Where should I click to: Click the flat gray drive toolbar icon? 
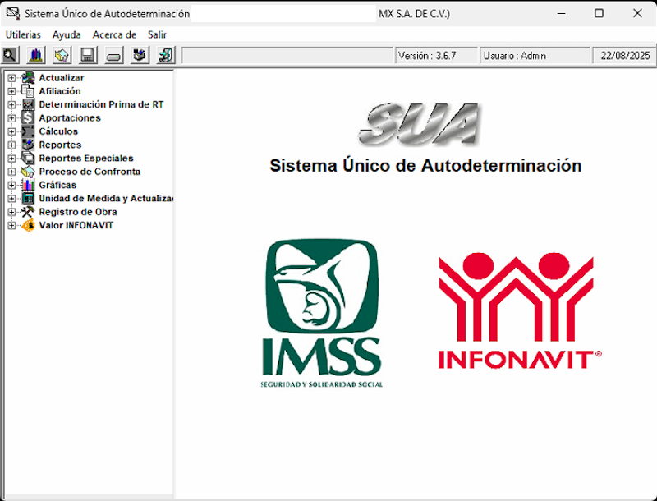pyautogui.click(x=113, y=55)
